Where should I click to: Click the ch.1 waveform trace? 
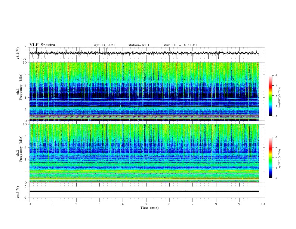(144, 53)
